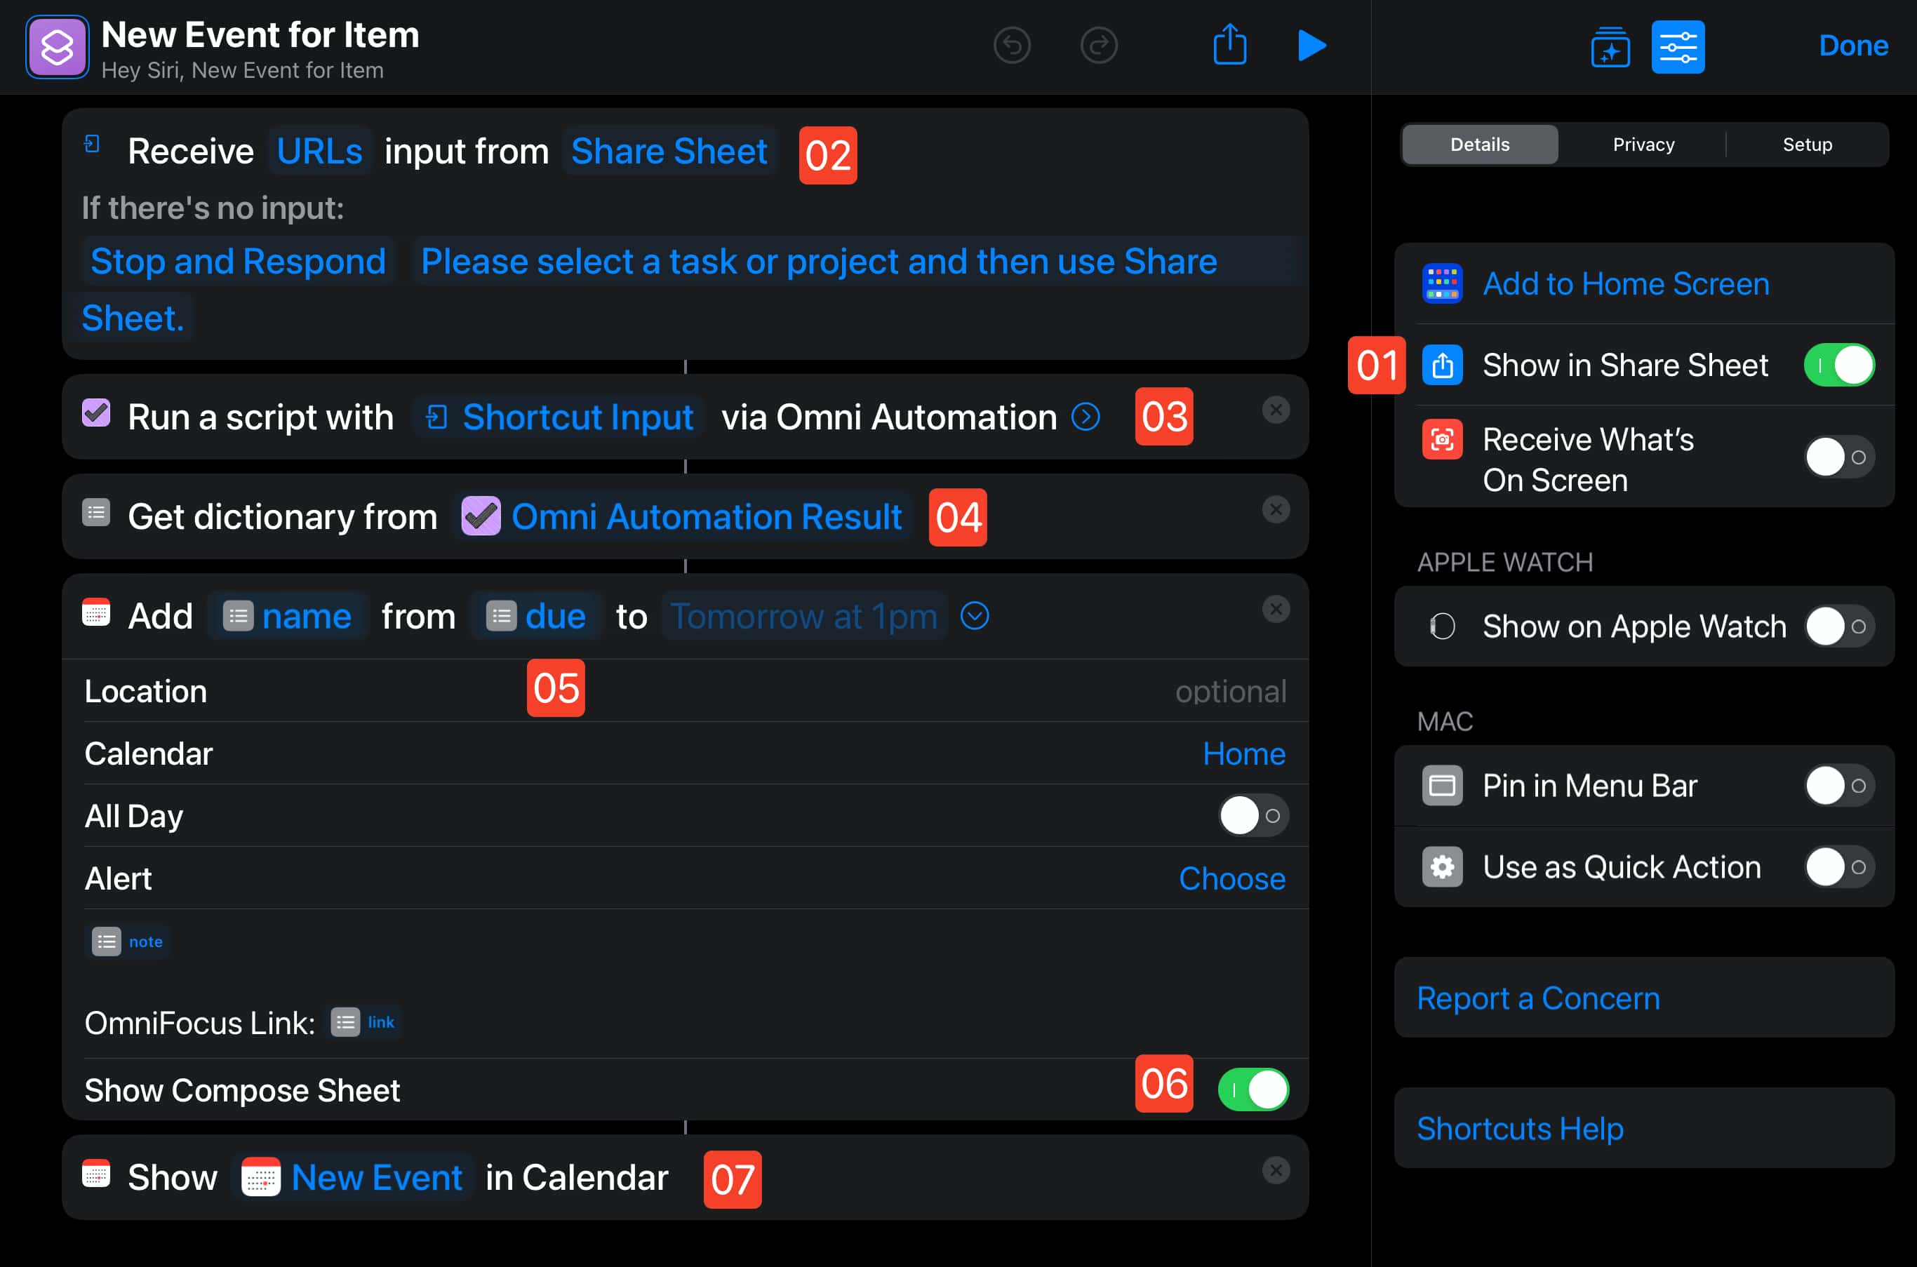Screen dimensions: 1917x1267
Task: Fill in the optional Location field
Action: [685, 691]
